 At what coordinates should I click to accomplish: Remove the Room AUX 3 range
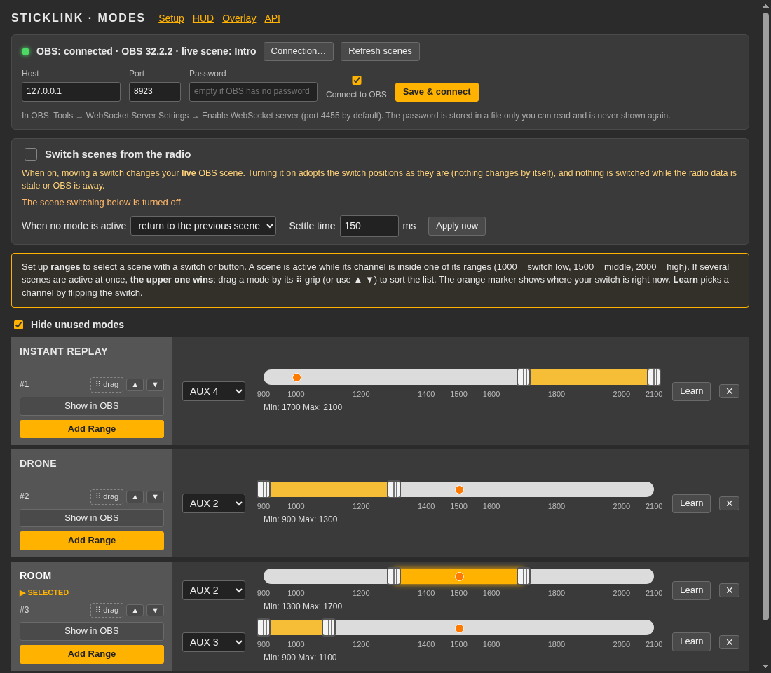point(729,642)
